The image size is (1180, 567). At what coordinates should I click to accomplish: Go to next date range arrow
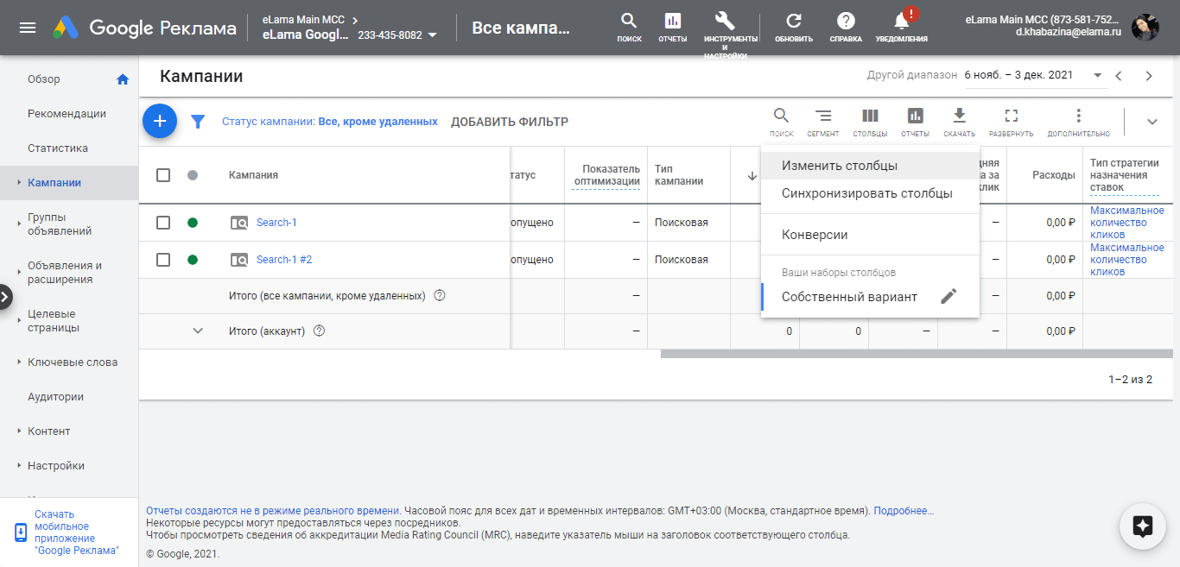(x=1149, y=76)
